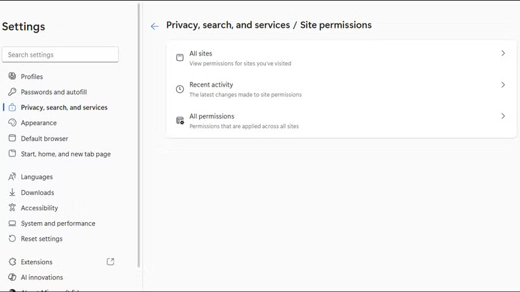This screenshot has width=520, height=292.
Task: Click the back arrow beside page title
Action: click(155, 26)
